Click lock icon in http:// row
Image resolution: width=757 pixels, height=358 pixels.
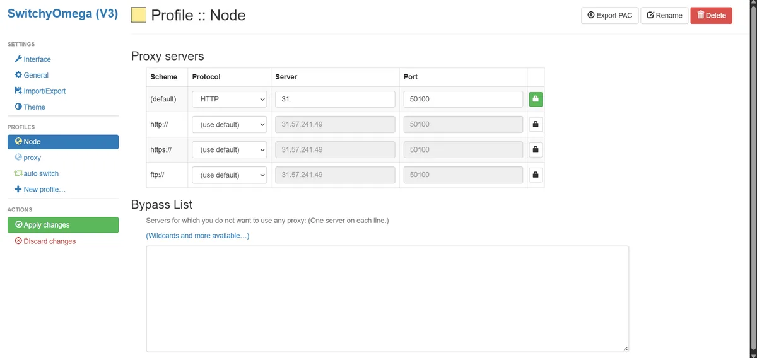(x=536, y=124)
